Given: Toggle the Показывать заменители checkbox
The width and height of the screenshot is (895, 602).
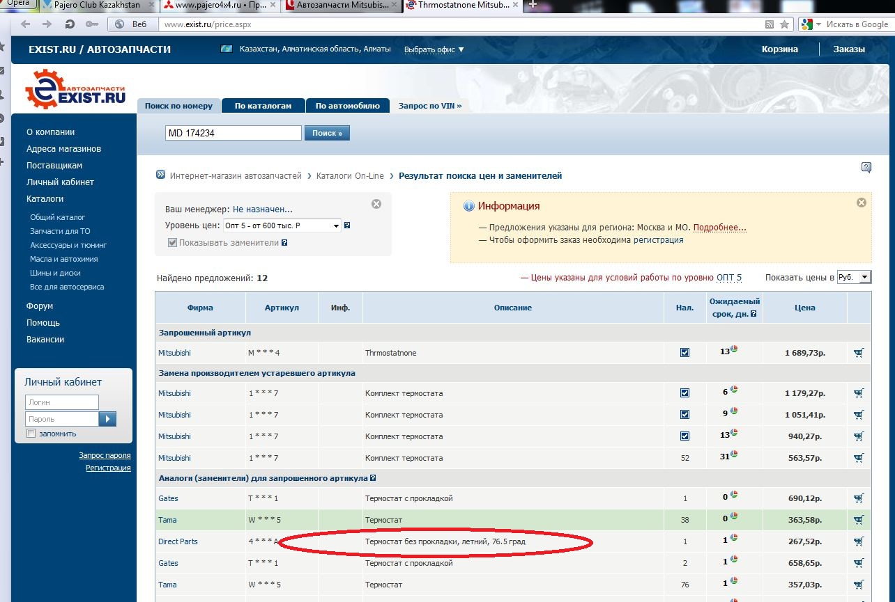Looking at the screenshot, I should tap(172, 243).
